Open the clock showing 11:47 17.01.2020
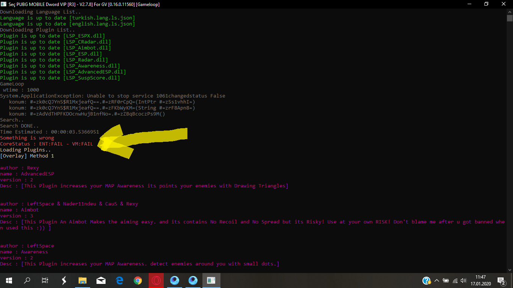The width and height of the screenshot is (513, 288). 480,280
